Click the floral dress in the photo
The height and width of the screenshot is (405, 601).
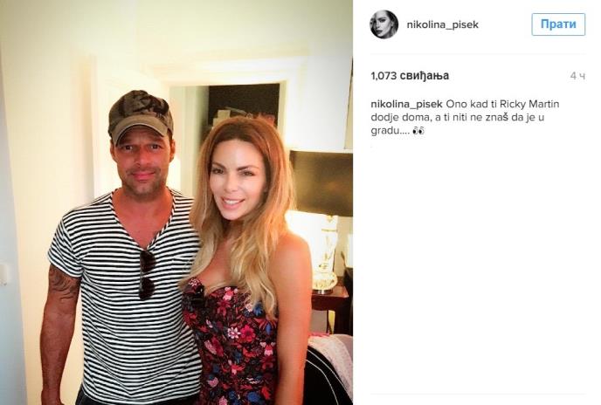[230, 341]
